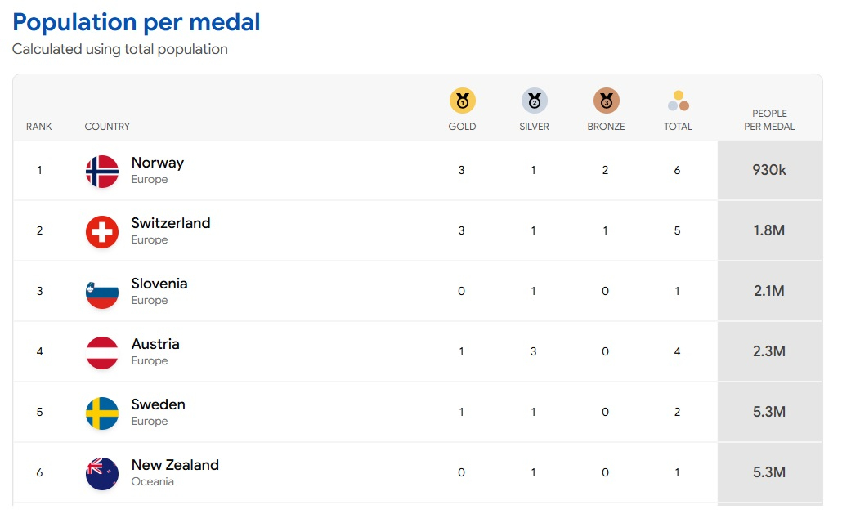Click the Sweden flag icon
This screenshot has width=842, height=514.
(x=102, y=413)
